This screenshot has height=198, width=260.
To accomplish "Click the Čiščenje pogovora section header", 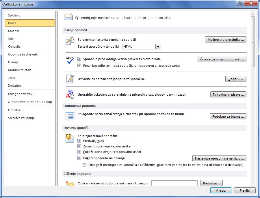I will (154, 174).
